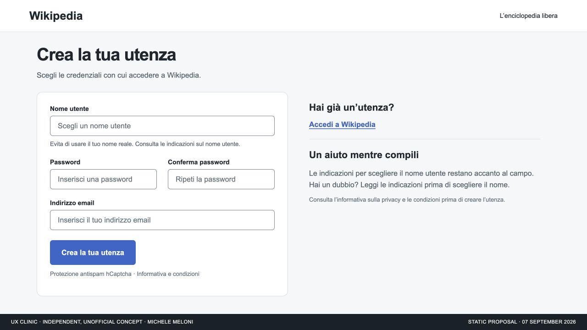Click the Static Proposal date footer text
This screenshot has height=330, width=587.
click(522, 322)
